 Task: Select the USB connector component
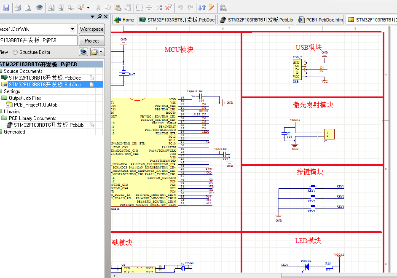pyautogui.click(x=297, y=69)
